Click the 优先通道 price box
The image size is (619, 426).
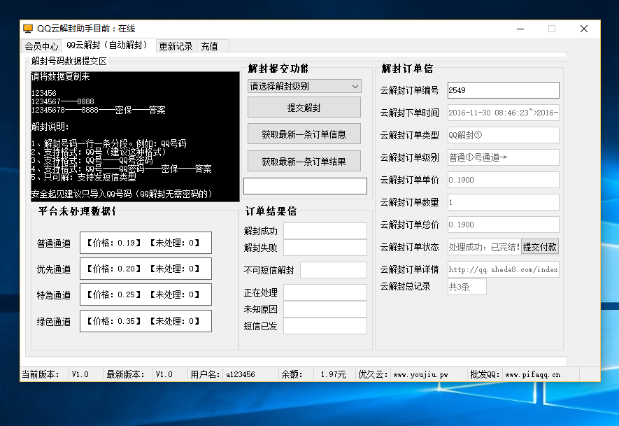point(145,269)
